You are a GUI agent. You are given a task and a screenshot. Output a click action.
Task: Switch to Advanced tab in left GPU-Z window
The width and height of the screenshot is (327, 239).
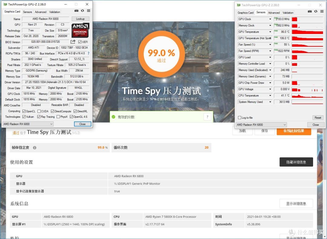tap(41, 12)
